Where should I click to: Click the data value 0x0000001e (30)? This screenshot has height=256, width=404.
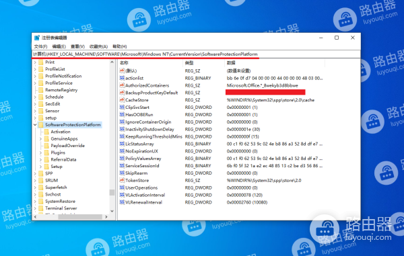click(243, 129)
